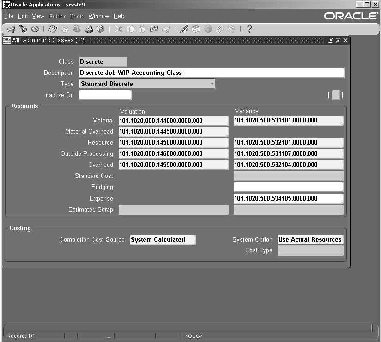Open the Window menu

[x=99, y=16]
